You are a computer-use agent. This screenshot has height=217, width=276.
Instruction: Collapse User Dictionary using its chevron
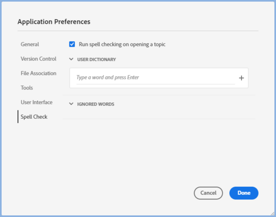coord(71,60)
